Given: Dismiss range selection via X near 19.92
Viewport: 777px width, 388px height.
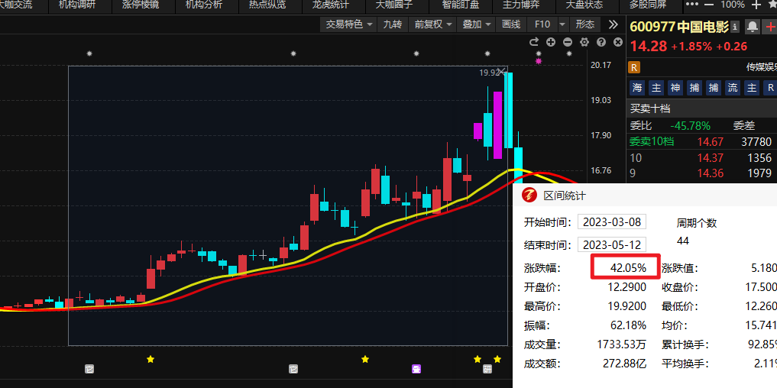Looking at the screenshot, I should [x=502, y=71].
